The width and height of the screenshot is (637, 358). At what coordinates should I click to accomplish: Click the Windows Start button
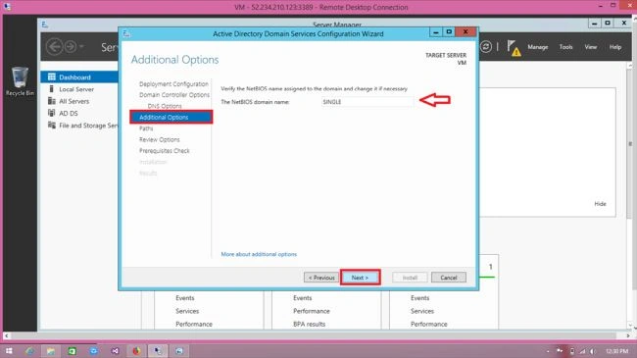[x=9, y=351]
